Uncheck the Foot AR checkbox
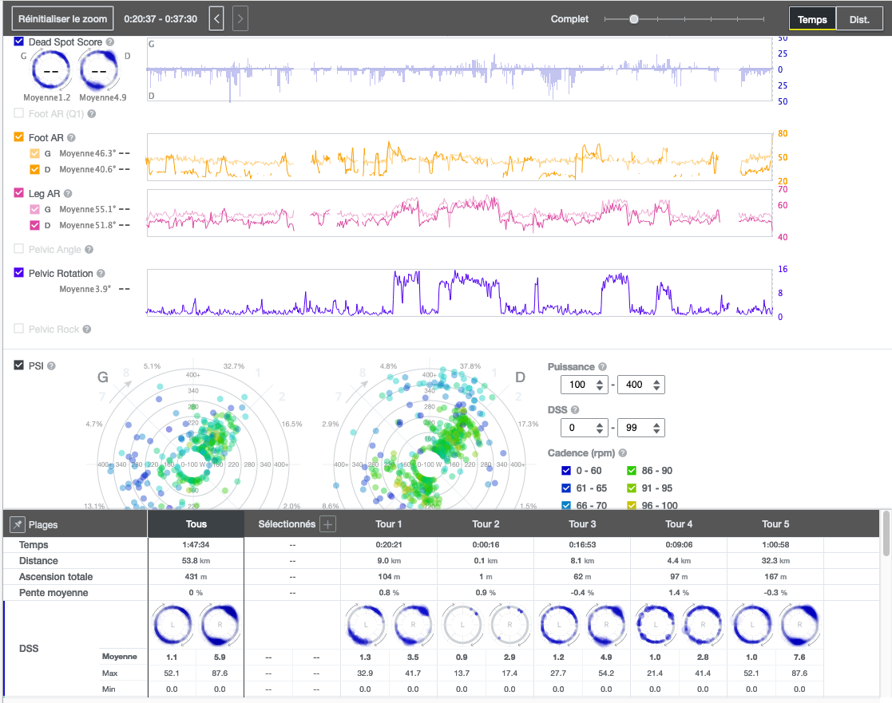Screen dimensions: 892x703 pyautogui.click(x=19, y=137)
